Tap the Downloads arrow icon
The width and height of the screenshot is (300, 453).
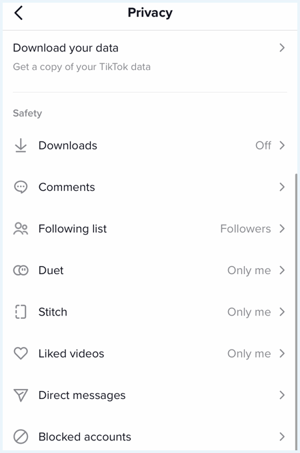[21, 145]
